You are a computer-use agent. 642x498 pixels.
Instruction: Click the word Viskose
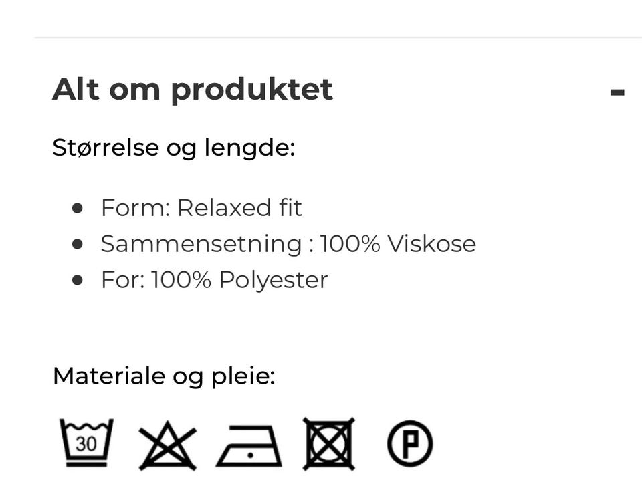431,244
